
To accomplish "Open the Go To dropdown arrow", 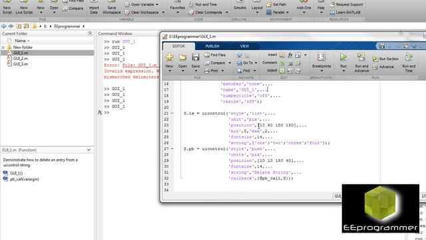I will [256, 63].
